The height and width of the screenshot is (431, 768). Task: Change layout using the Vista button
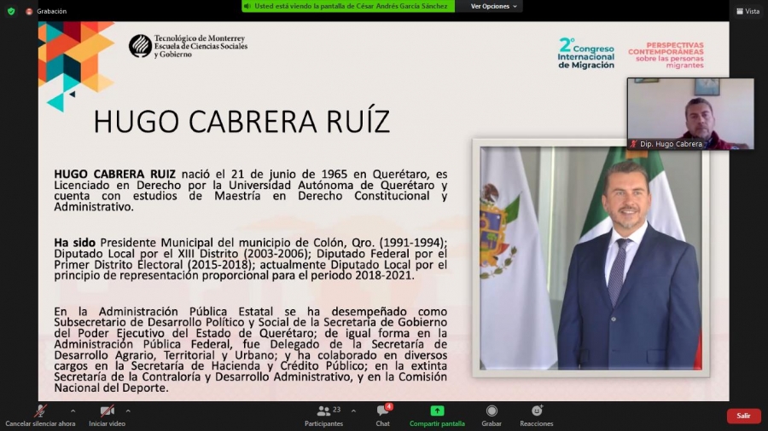[x=747, y=11]
